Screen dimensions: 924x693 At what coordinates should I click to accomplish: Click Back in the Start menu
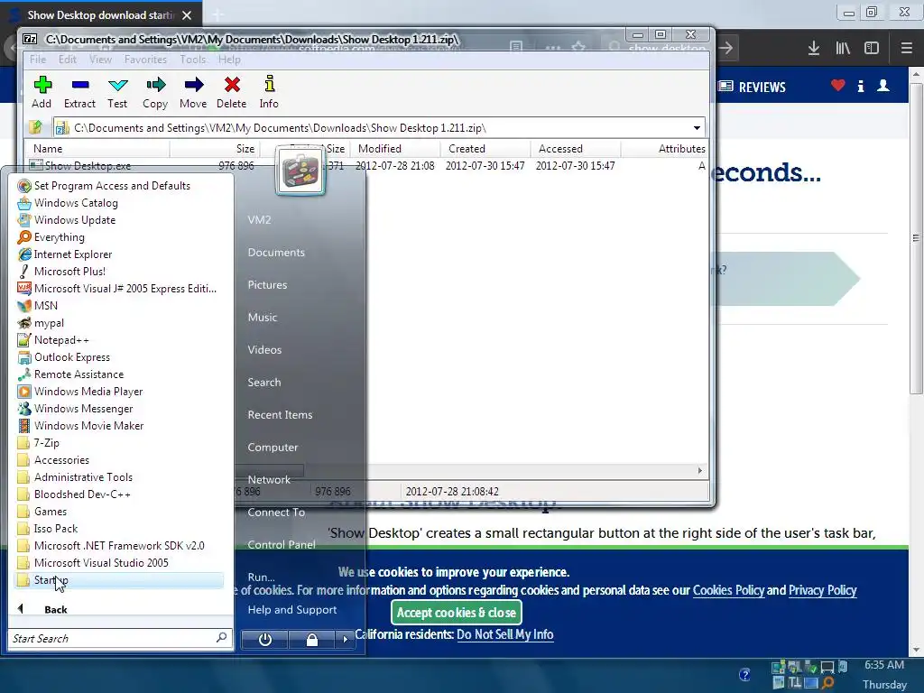(55, 609)
